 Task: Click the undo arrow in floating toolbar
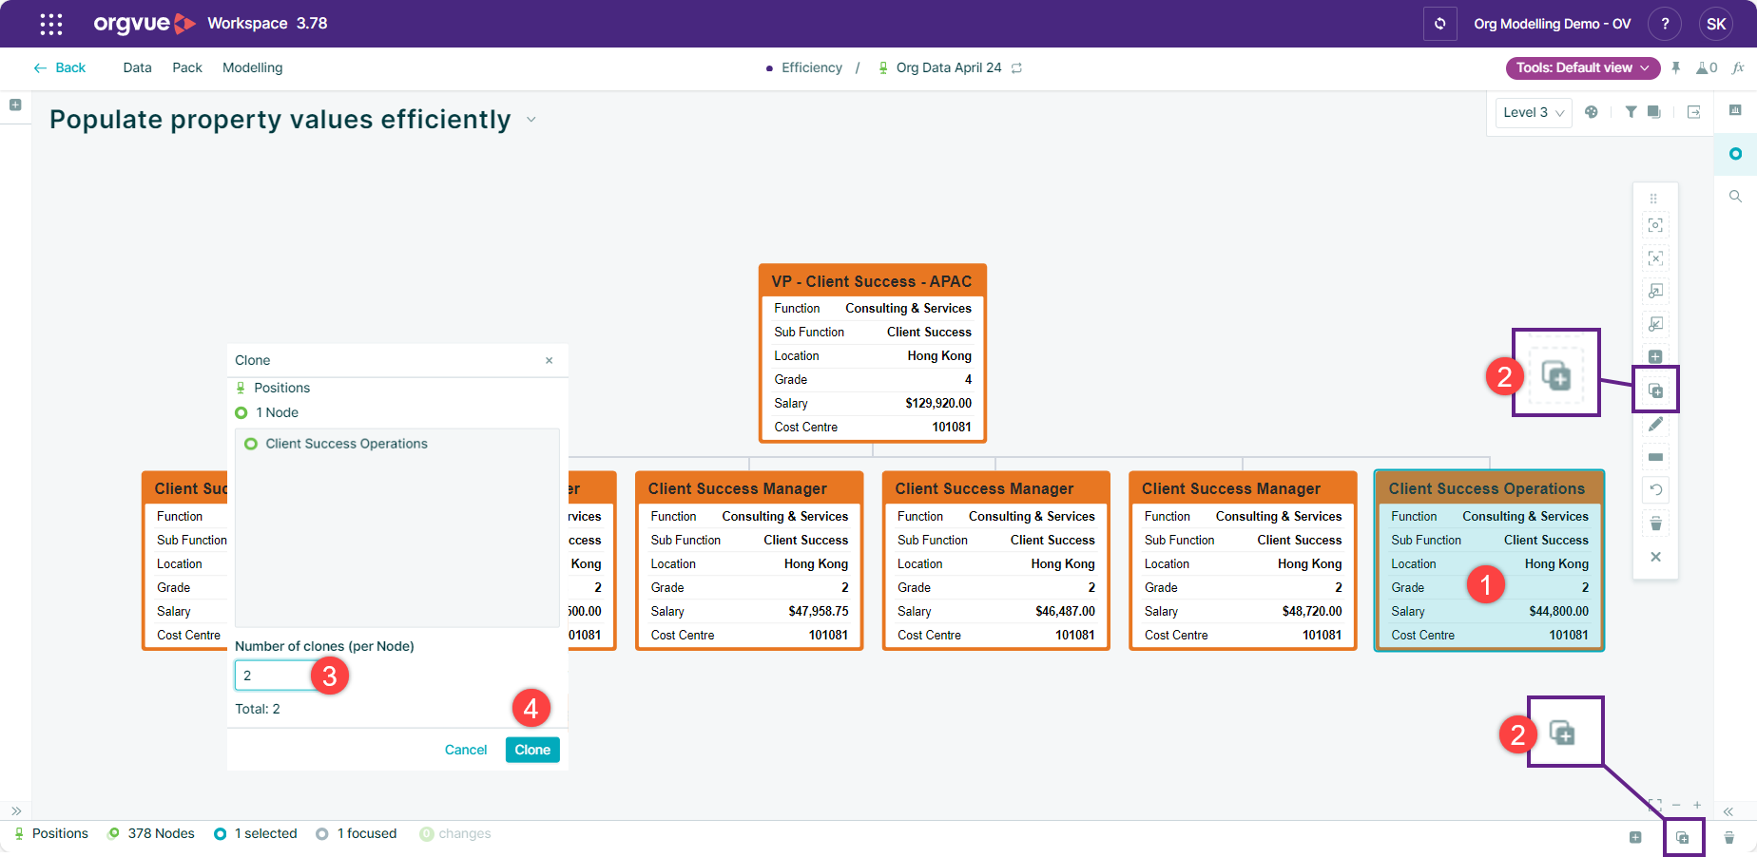click(1655, 490)
